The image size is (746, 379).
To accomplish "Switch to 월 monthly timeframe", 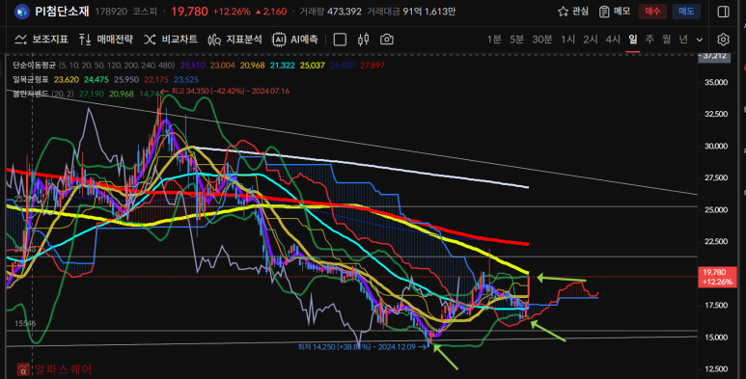I will point(666,40).
